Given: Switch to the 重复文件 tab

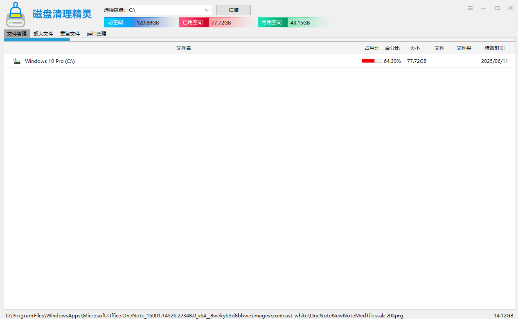Looking at the screenshot, I should click(x=70, y=34).
